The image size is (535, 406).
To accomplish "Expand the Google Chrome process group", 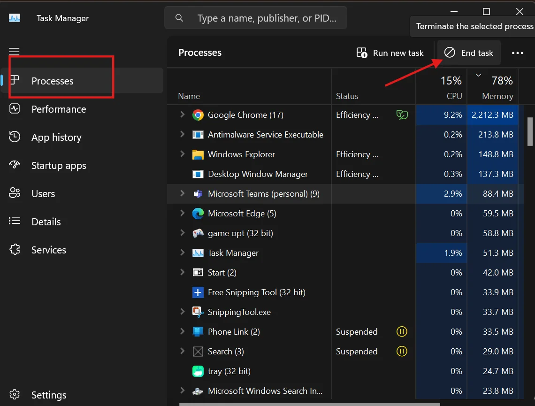I will pos(182,115).
